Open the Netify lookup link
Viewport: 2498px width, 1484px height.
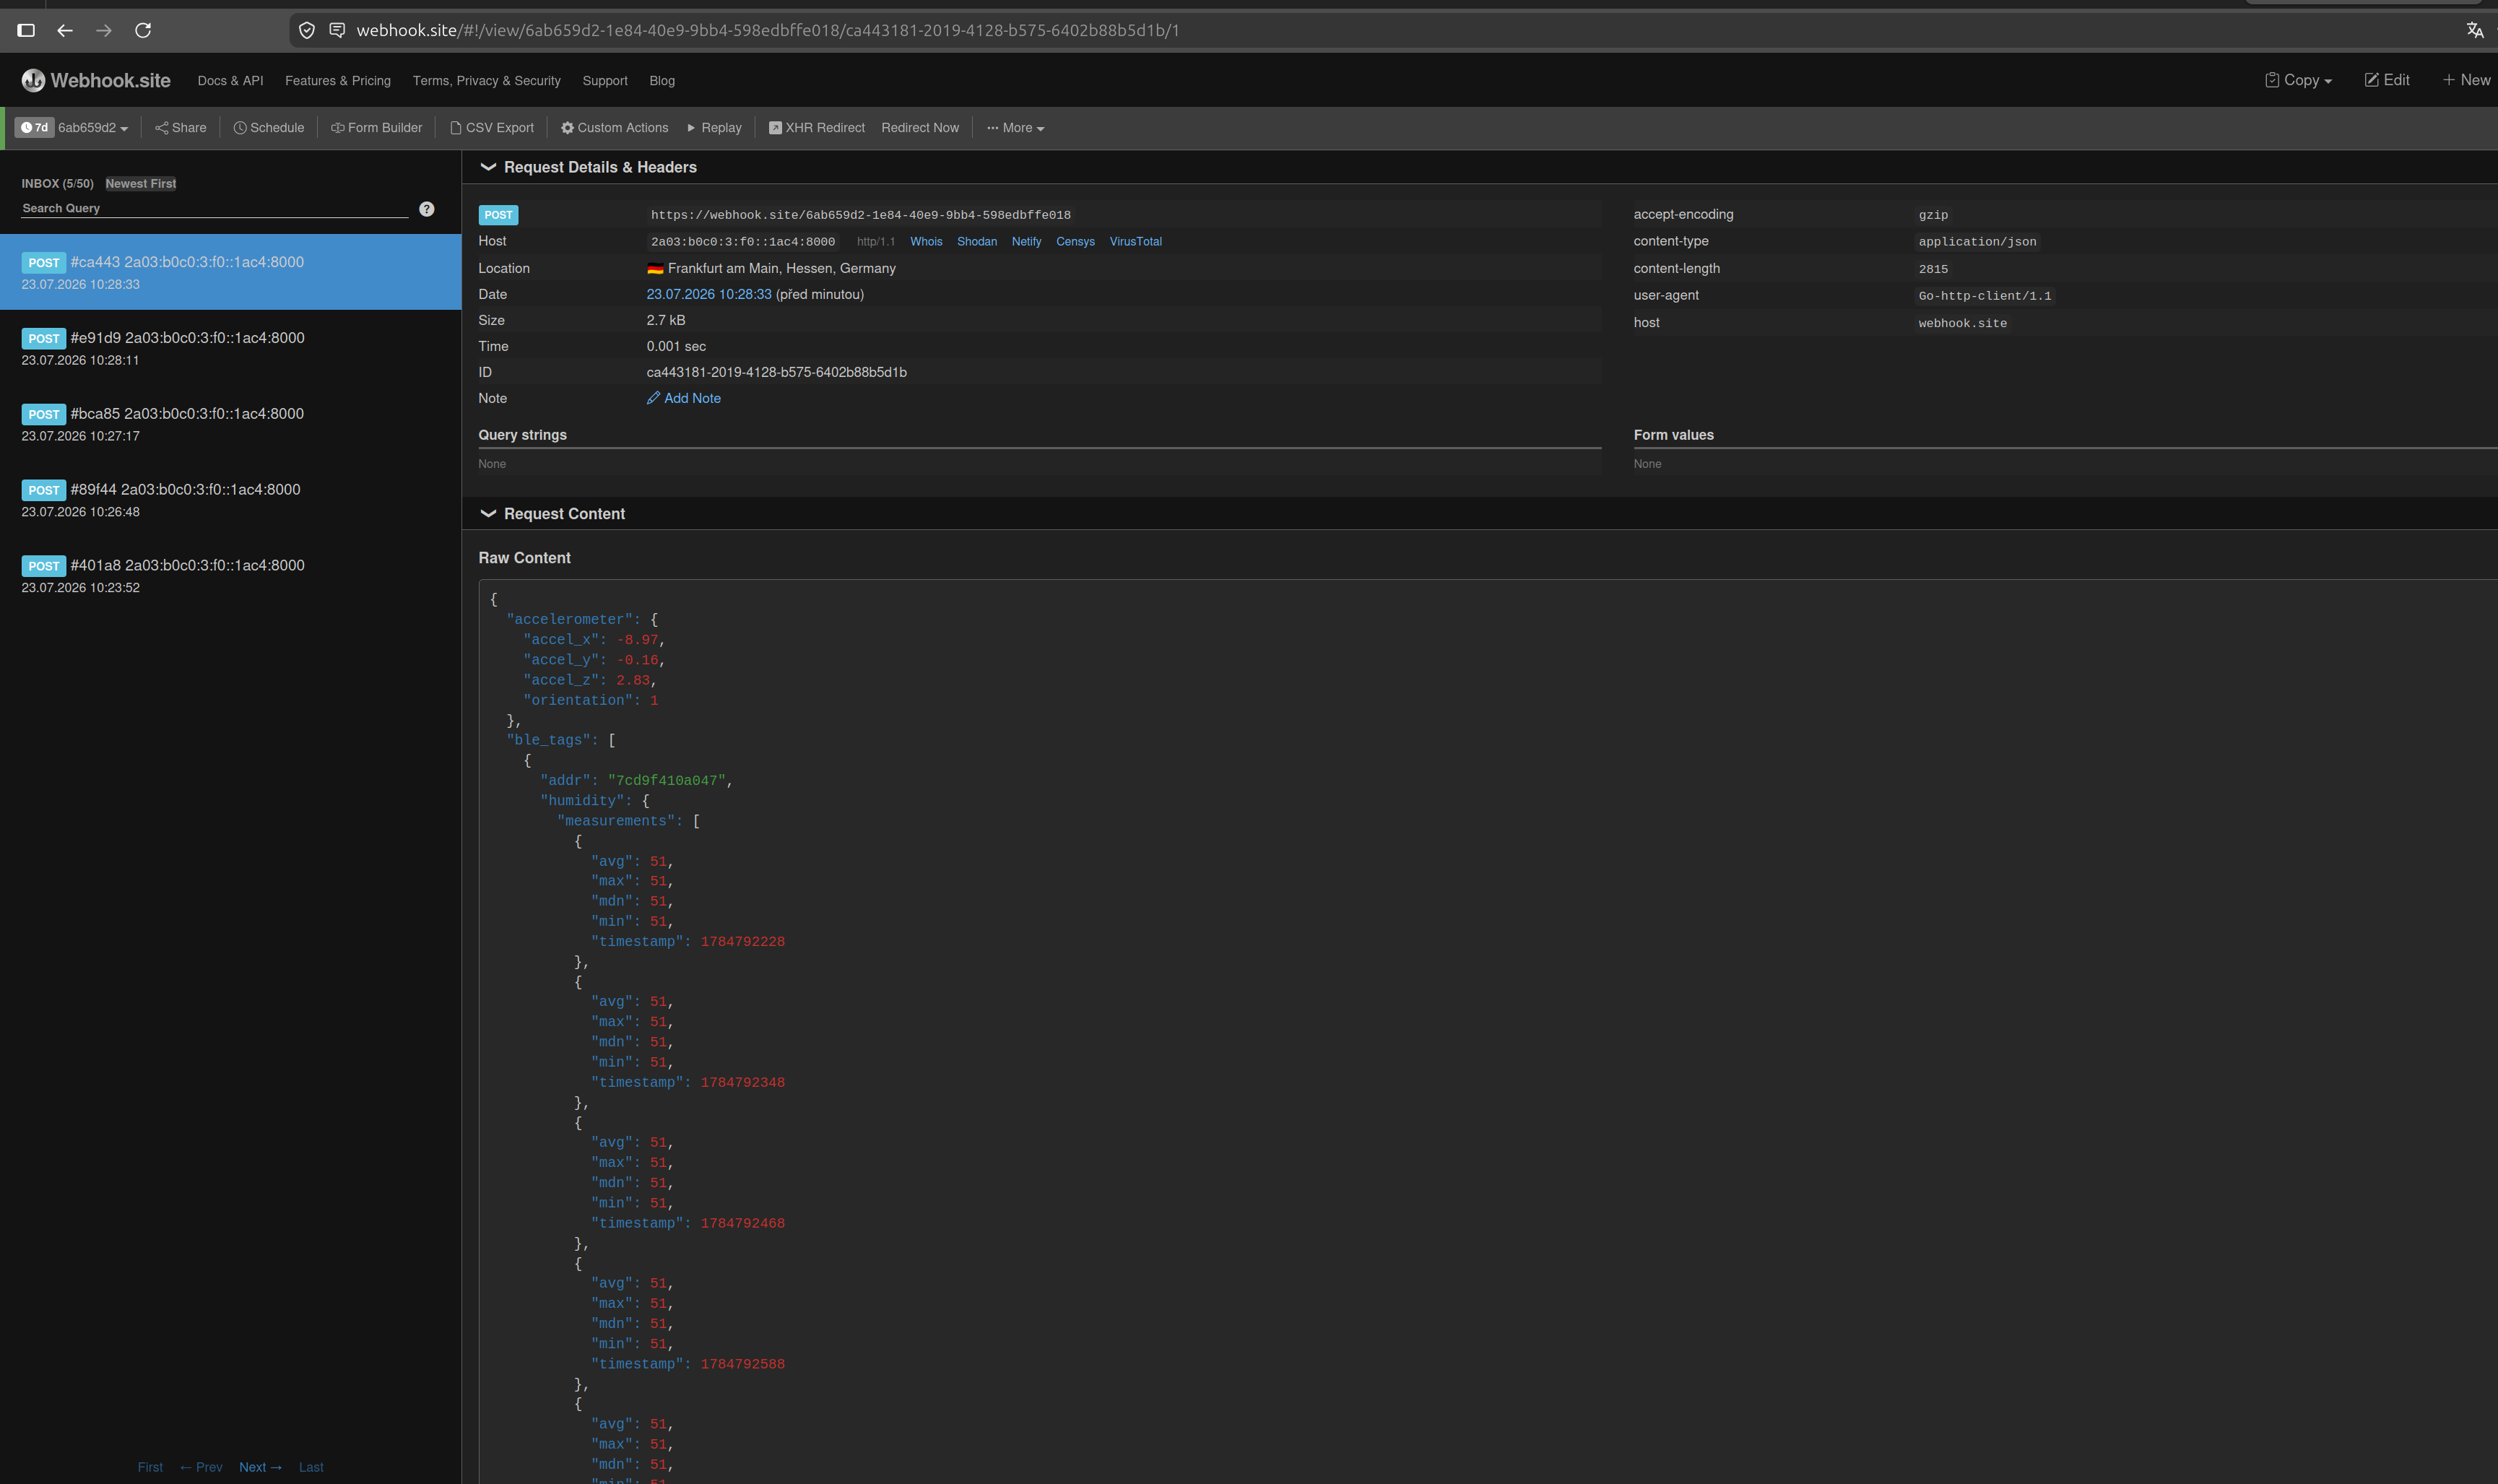pyautogui.click(x=1026, y=242)
